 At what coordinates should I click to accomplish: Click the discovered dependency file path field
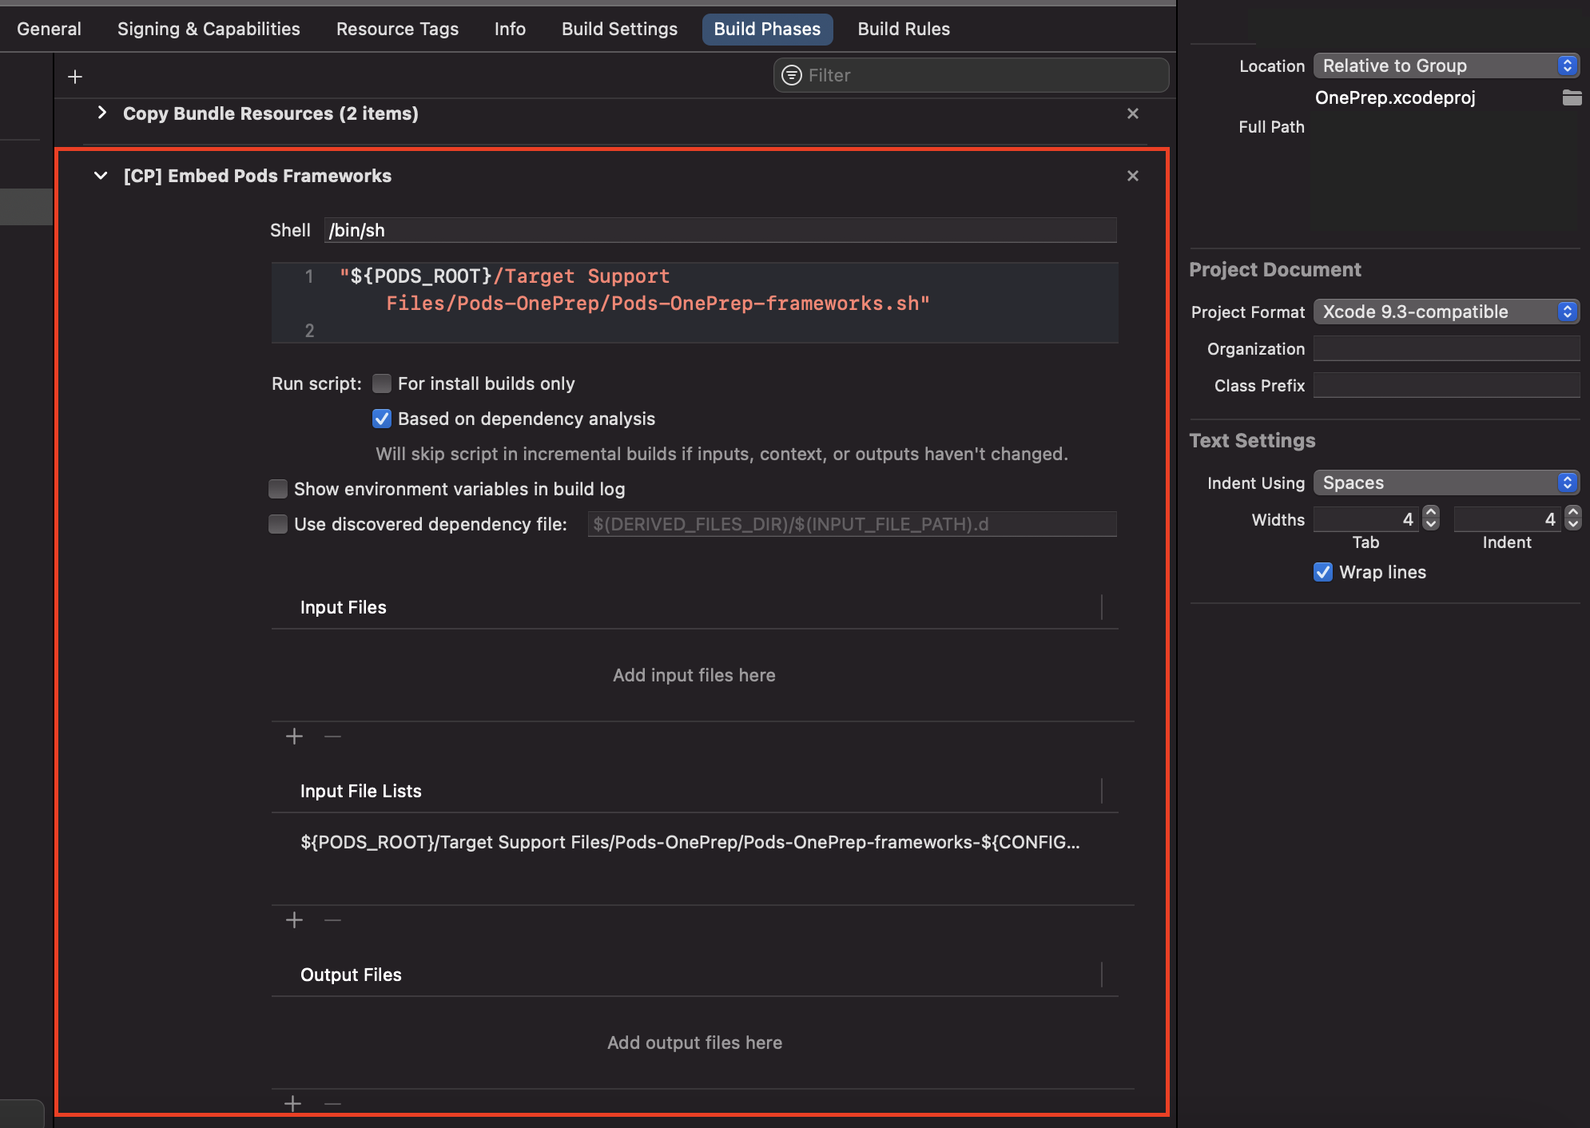tap(852, 524)
